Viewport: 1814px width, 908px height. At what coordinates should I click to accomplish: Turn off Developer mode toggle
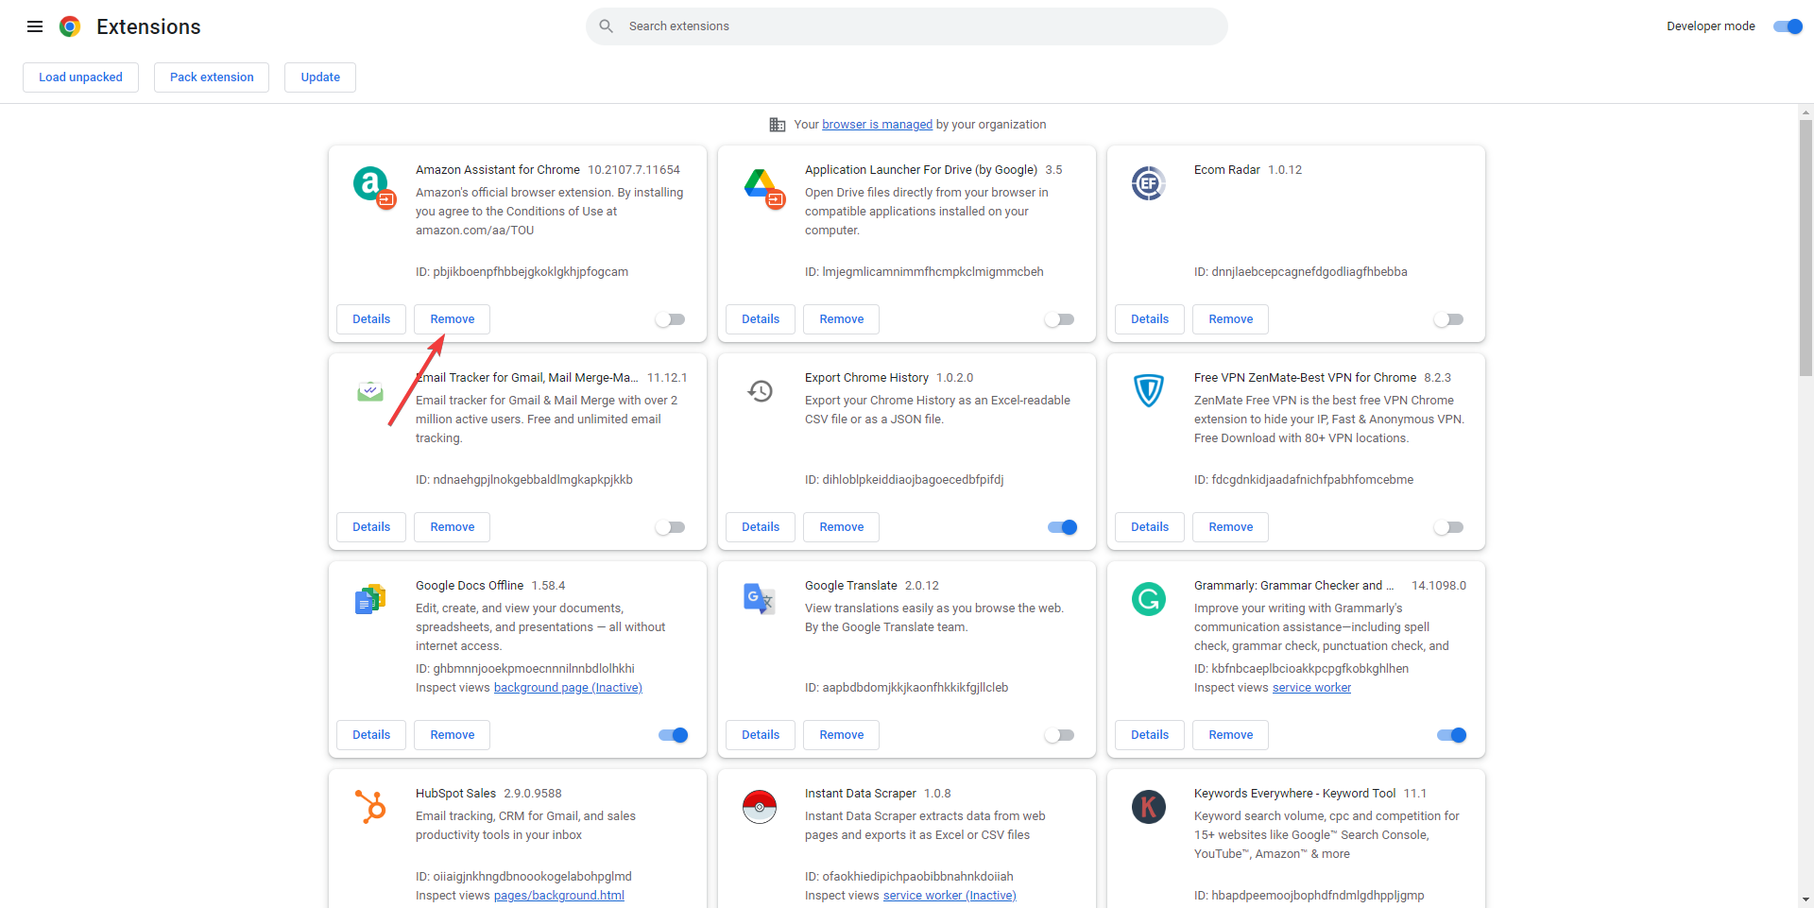tap(1788, 26)
